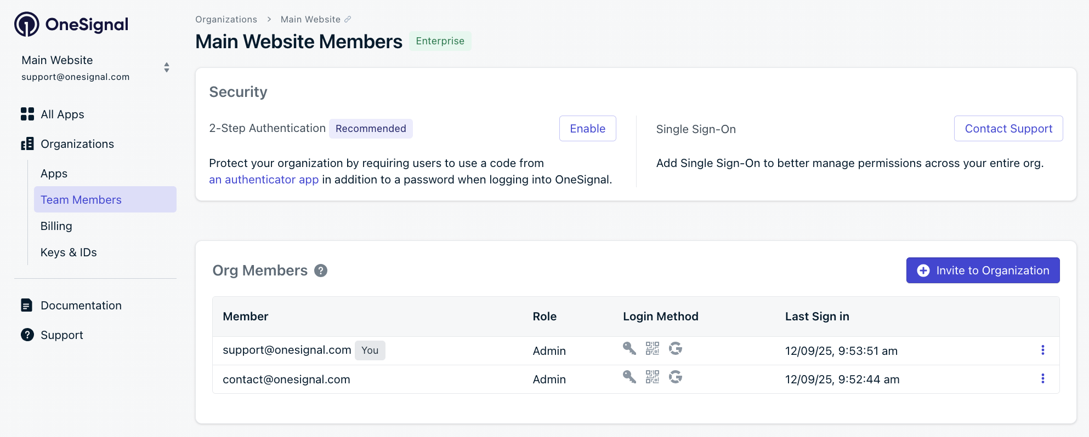Go to Billing in the sidebar

(56, 226)
